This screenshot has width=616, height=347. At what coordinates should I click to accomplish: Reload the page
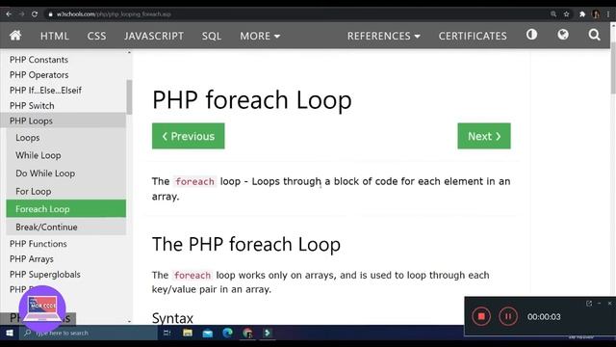[35, 14]
